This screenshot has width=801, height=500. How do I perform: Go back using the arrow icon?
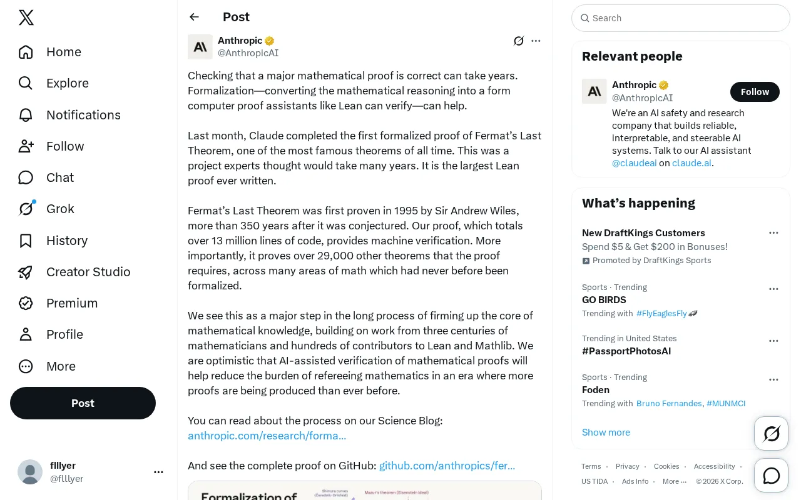click(195, 17)
